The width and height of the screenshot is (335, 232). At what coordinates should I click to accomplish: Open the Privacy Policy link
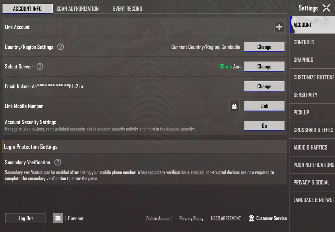point(191,218)
